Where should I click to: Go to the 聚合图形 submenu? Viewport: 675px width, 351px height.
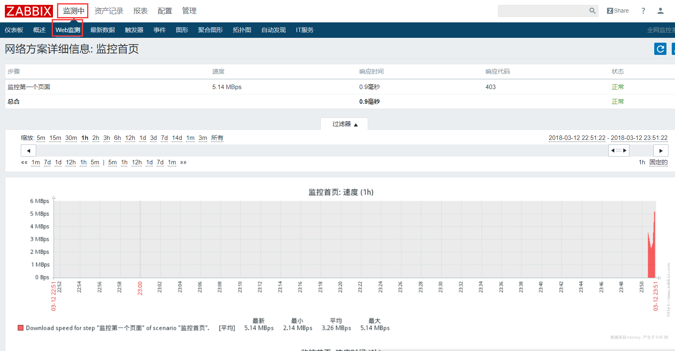click(x=210, y=30)
